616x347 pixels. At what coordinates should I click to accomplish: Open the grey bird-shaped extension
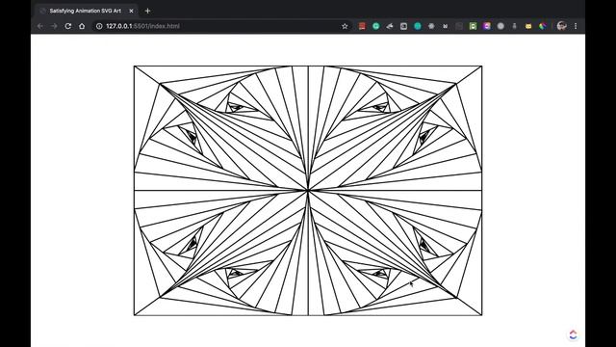pos(390,26)
